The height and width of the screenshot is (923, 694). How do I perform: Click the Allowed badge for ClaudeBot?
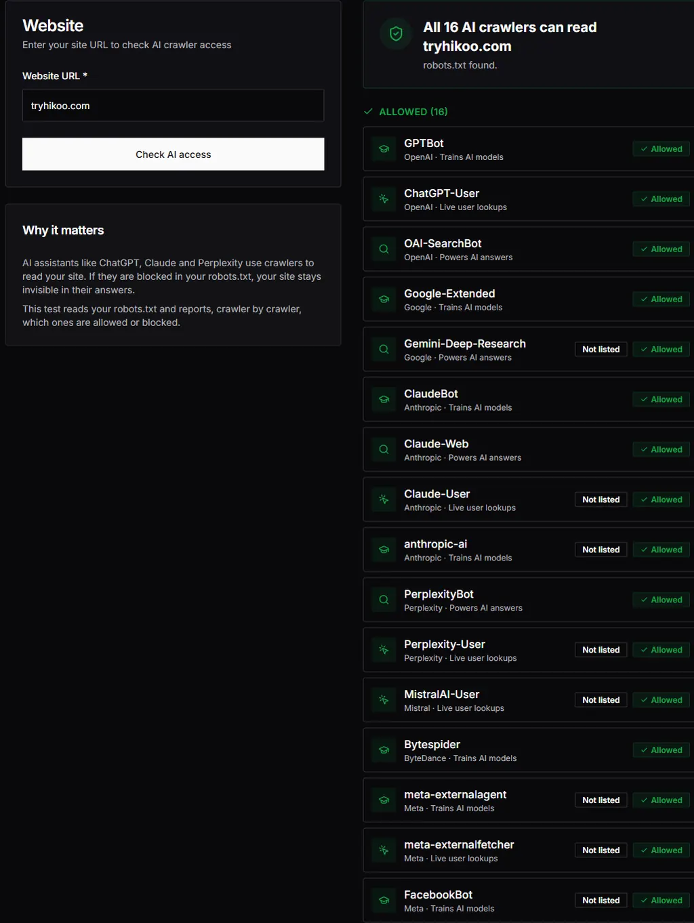[x=661, y=400]
